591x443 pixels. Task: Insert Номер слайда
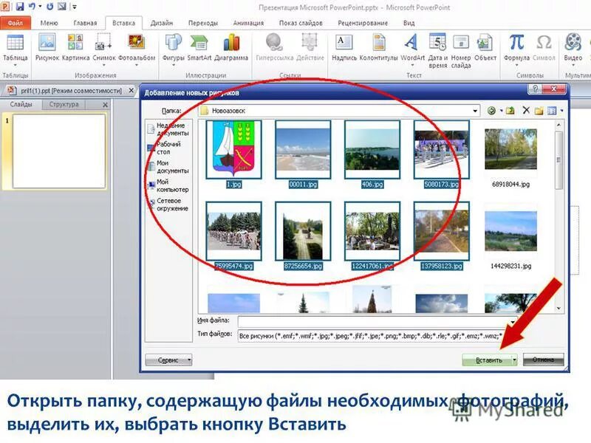point(460,51)
